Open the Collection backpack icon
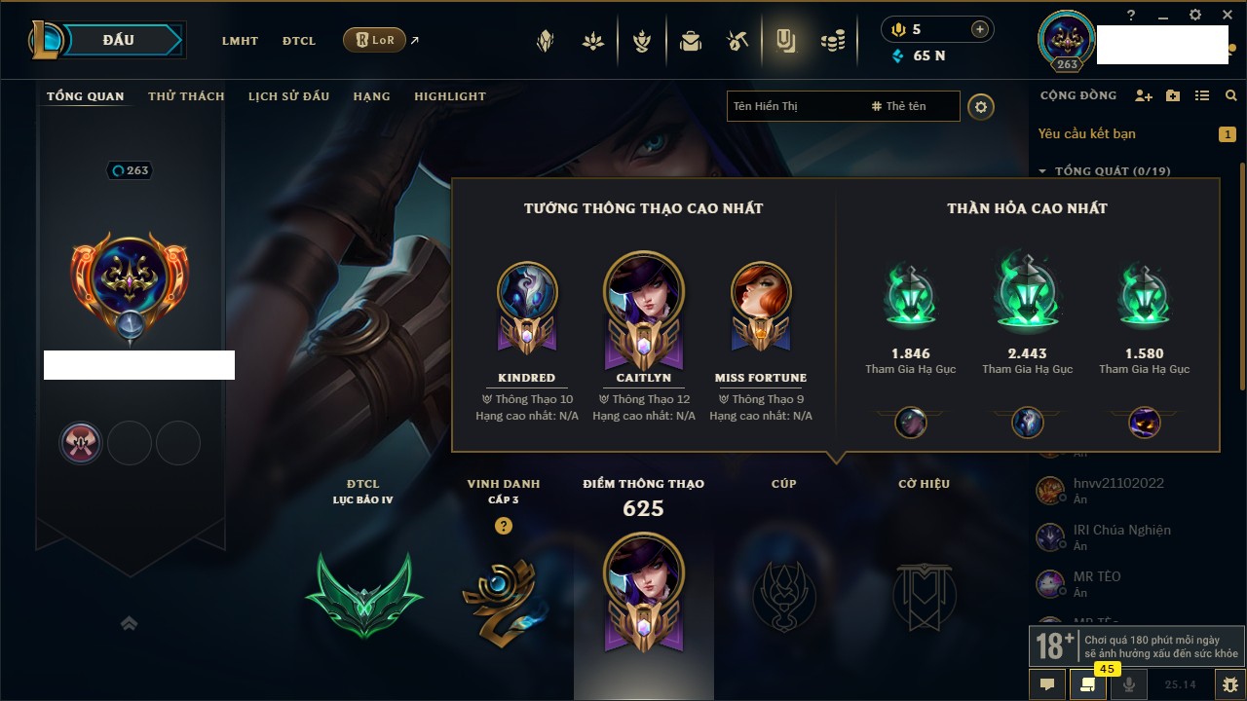 [x=691, y=41]
